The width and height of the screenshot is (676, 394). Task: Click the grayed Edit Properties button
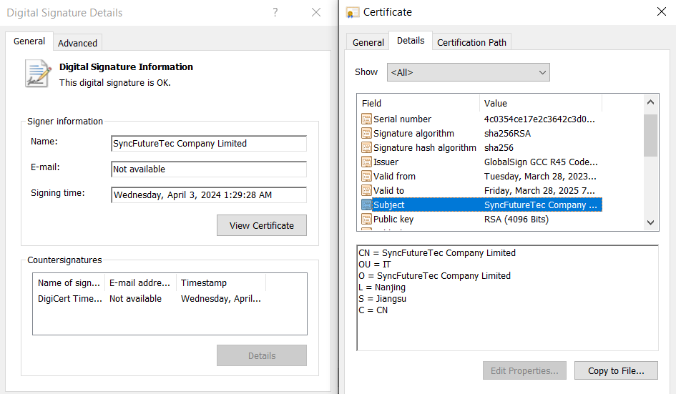click(x=524, y=370)
